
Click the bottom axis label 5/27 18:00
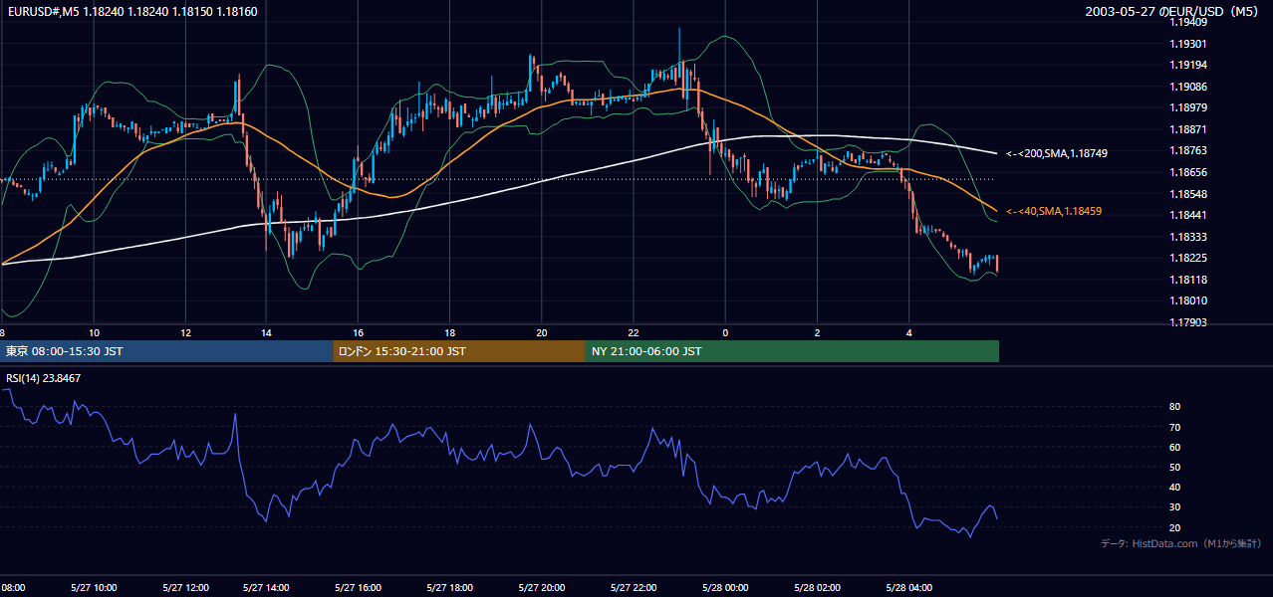(x=449, y=587)
